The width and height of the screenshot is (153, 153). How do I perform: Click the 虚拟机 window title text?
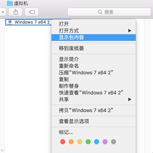tap(21, 3)
